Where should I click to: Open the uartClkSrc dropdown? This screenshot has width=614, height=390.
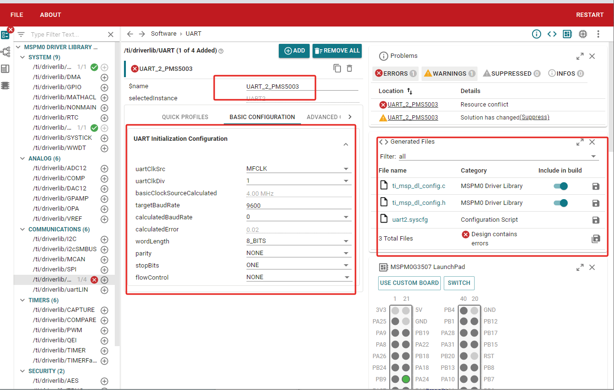tap(299, 169)
